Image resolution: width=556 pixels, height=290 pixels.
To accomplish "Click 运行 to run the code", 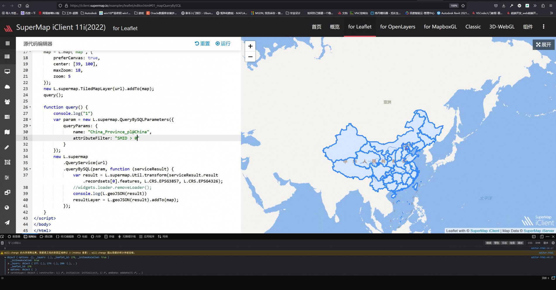I will tap(223, 44).
